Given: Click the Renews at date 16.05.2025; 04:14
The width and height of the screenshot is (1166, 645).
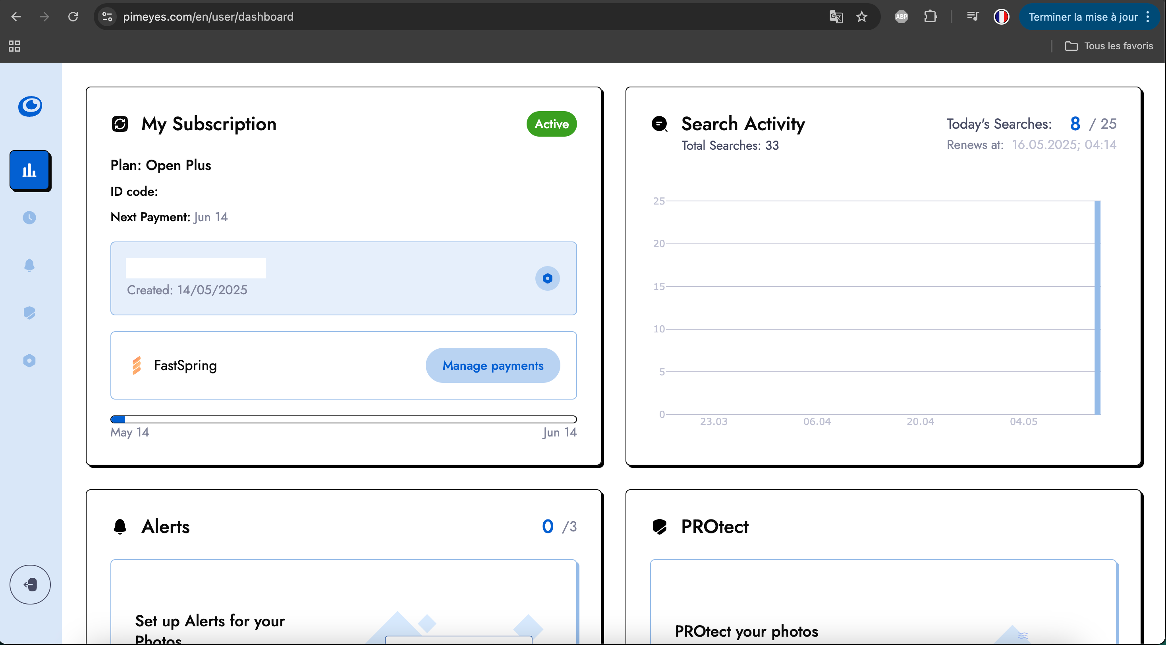Looking at the screenshot, I should tap(1064, 145).
